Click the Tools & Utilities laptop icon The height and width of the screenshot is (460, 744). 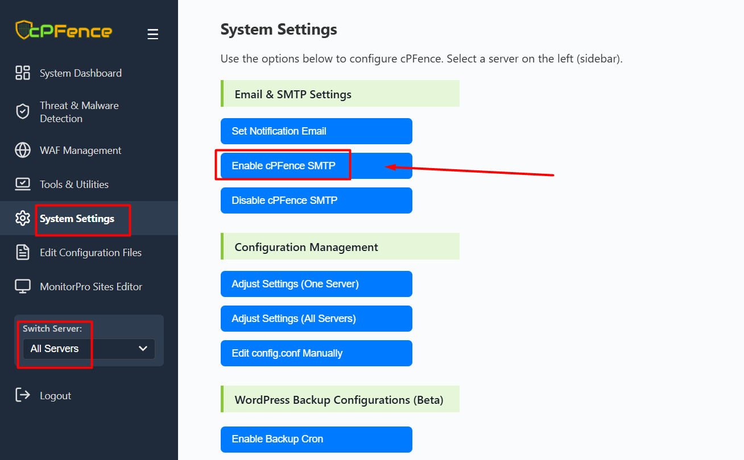pos(23,184)
